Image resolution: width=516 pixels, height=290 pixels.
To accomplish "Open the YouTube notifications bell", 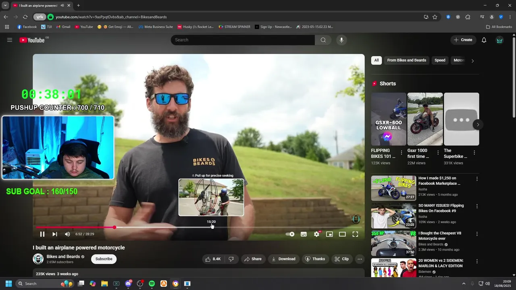I will (x=484, y=40).
